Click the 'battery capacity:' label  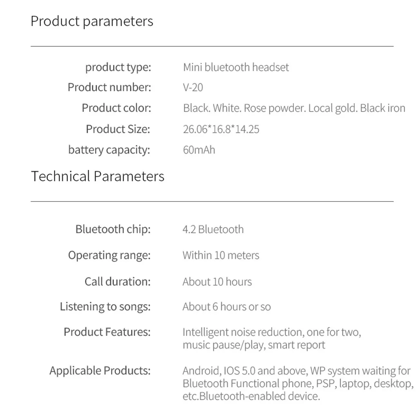(109, 150)
